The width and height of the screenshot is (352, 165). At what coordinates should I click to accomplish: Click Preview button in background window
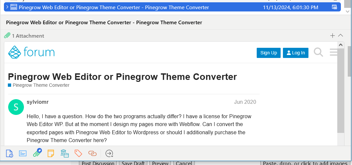[160, 163]
